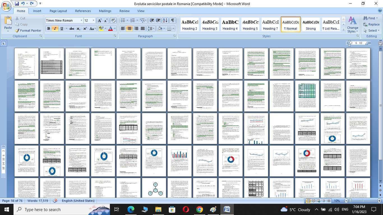Decrease paragraph indent

point(152,20)
